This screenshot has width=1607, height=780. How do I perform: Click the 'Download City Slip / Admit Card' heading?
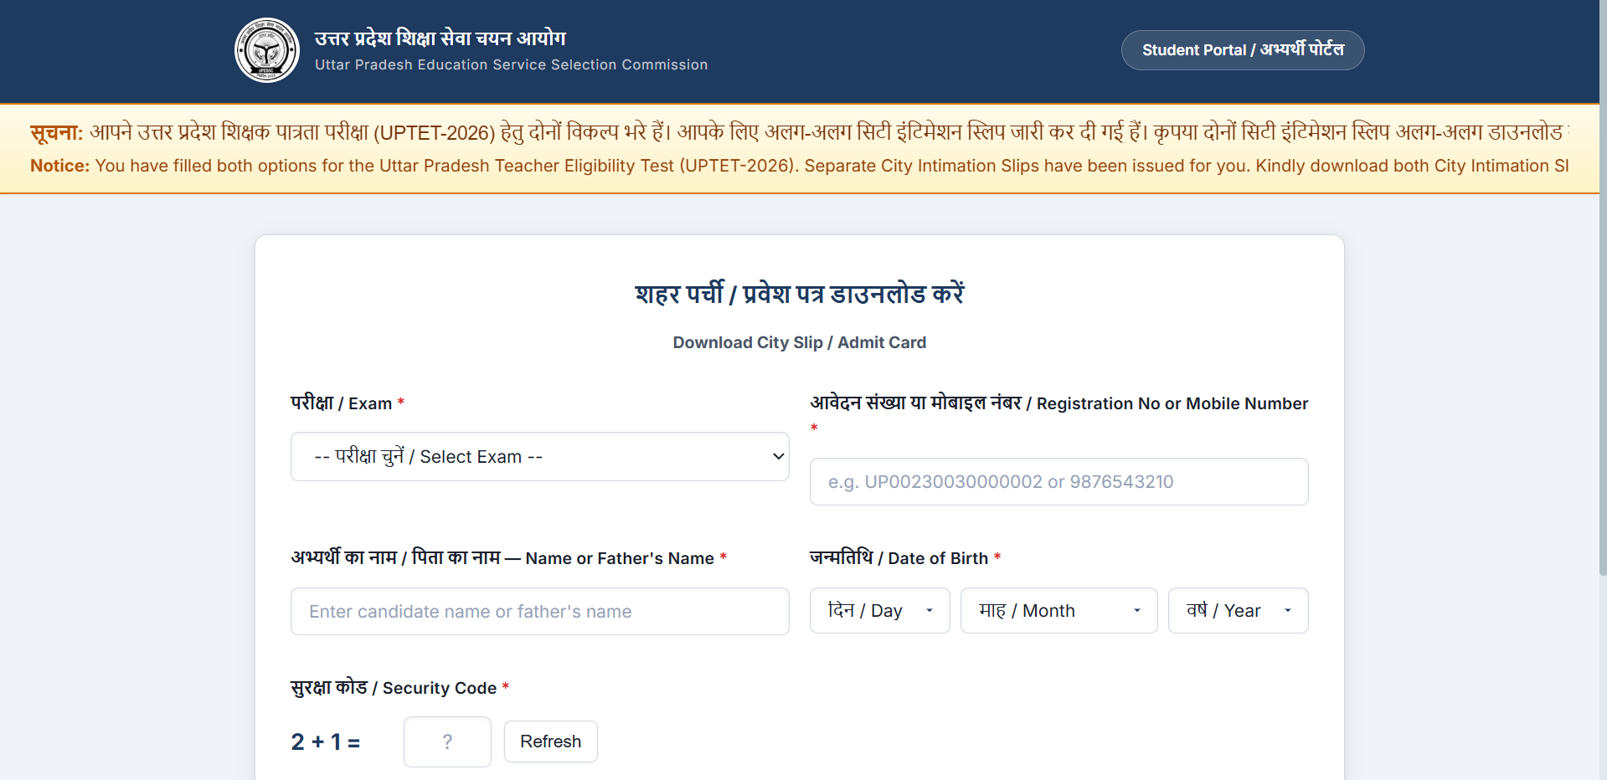point(799,342)
